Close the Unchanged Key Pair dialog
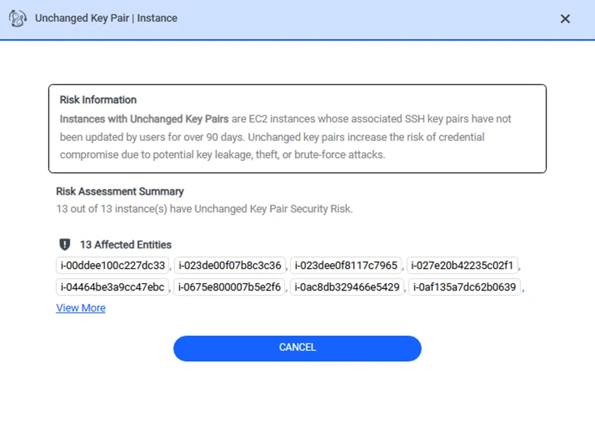 565,19
